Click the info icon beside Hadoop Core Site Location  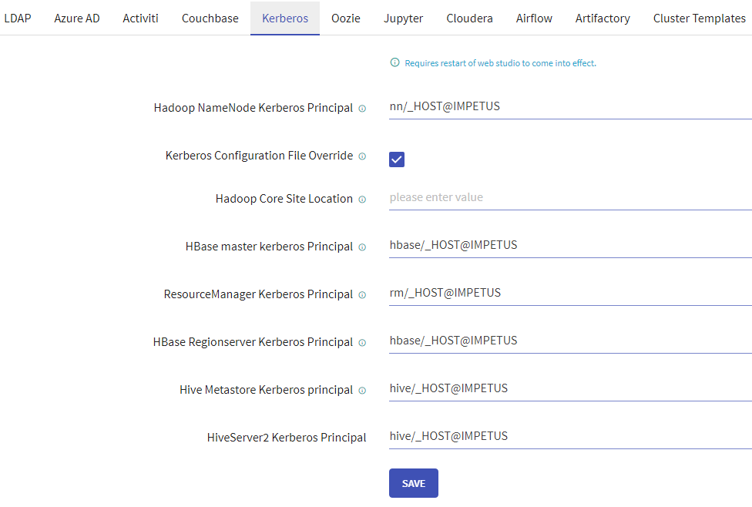362,199
